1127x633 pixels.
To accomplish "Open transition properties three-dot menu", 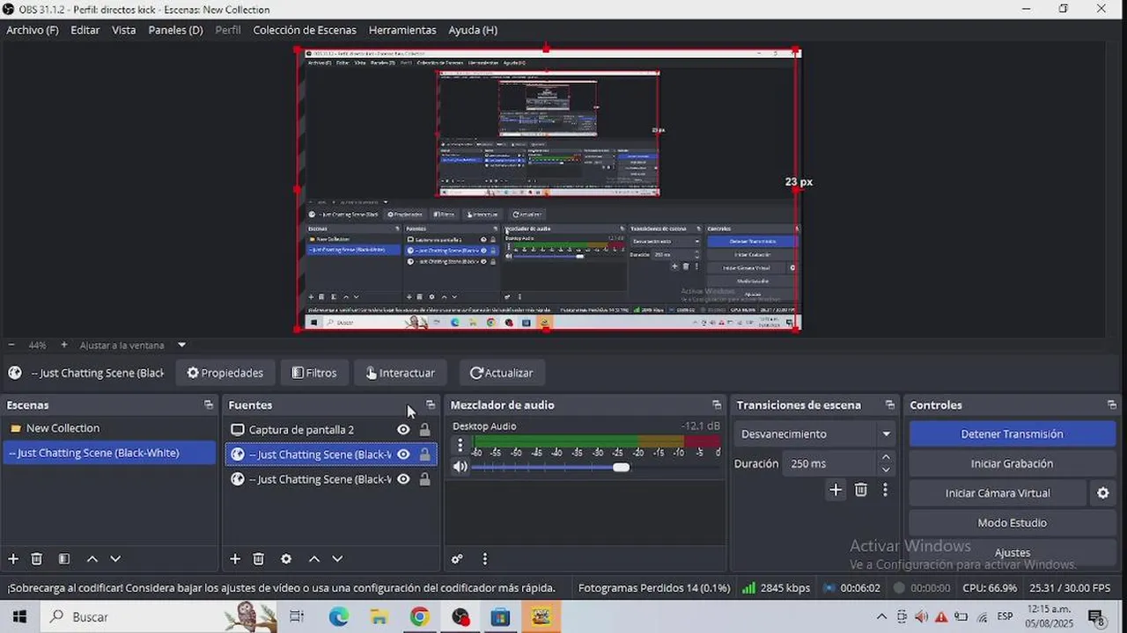I will click(x=885, y=490).
